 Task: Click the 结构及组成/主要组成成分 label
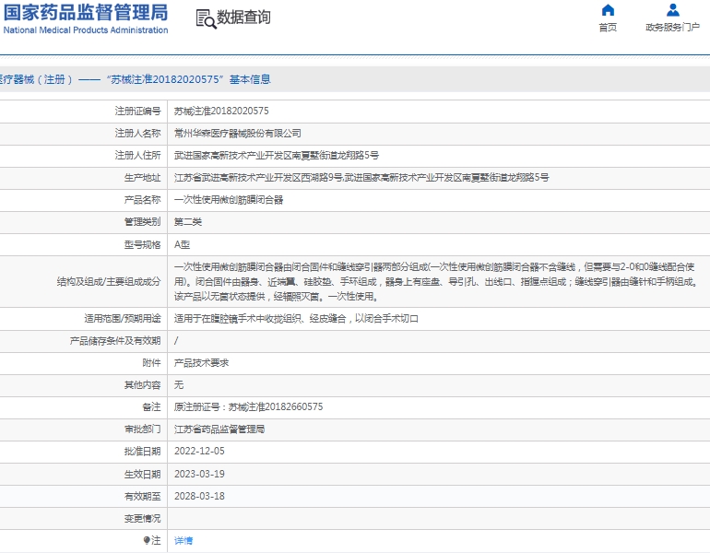click(109, 282)
